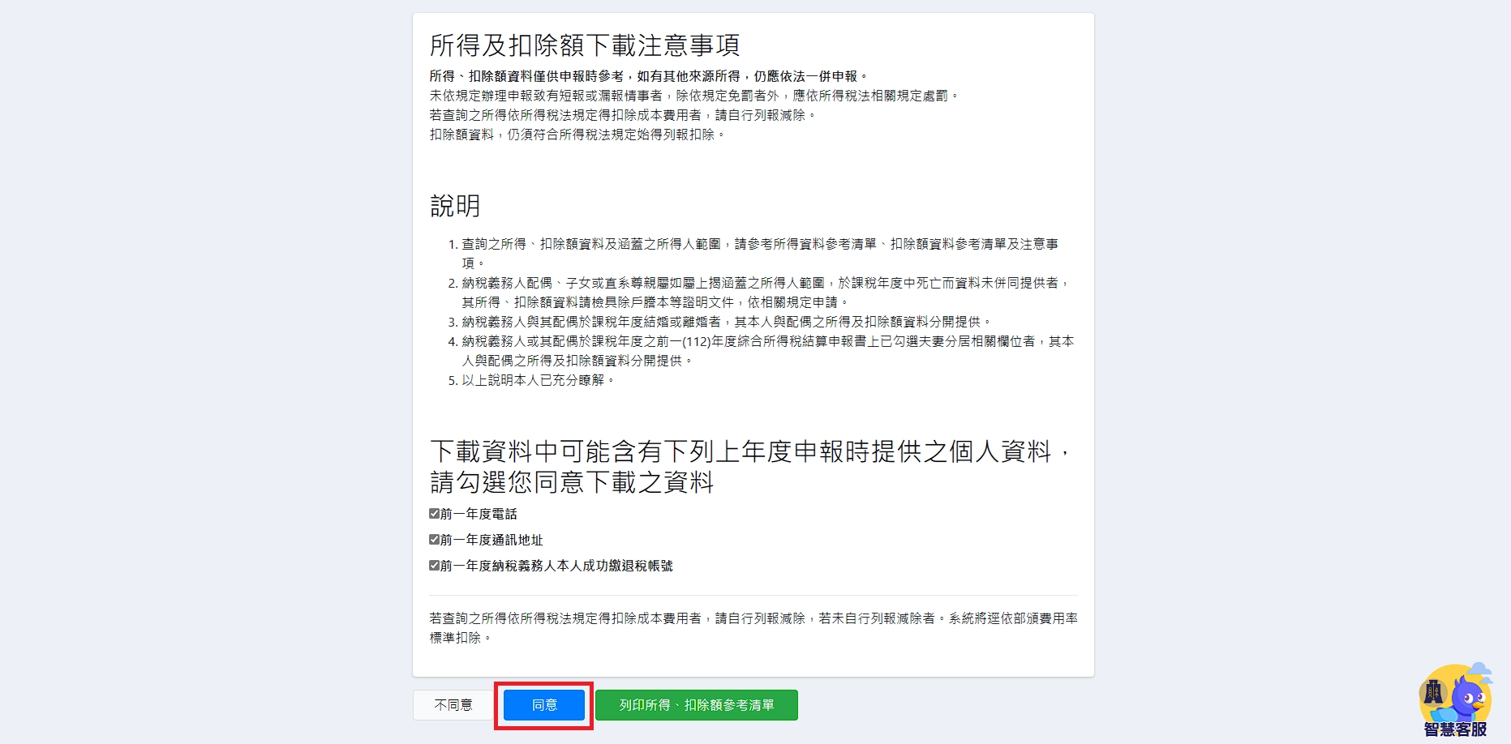Click the 智慧客服 text label under mascot

[x=1456, y=729]
